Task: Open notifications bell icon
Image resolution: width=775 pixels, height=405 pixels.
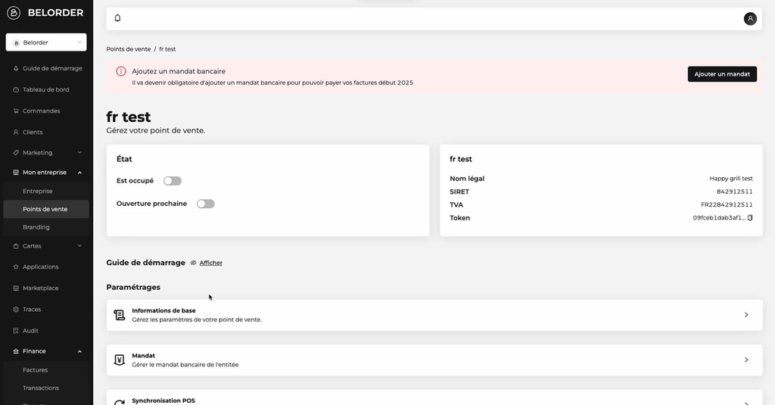Action: 117,18
